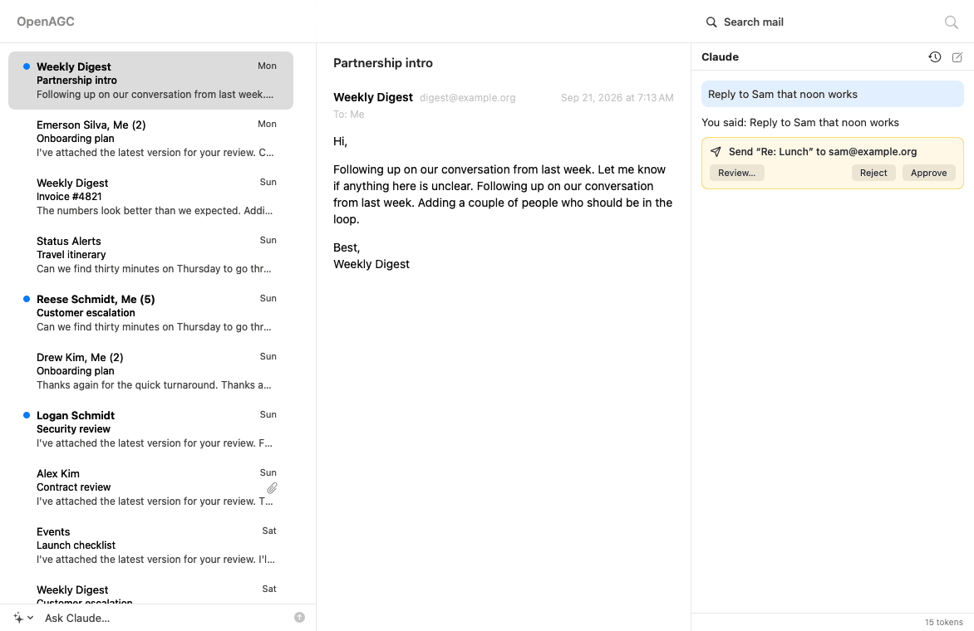The image size is (974, 631).
Task: Click the magnifier icon at the top right
Action: pyautogui.click(x=951, y=22)
